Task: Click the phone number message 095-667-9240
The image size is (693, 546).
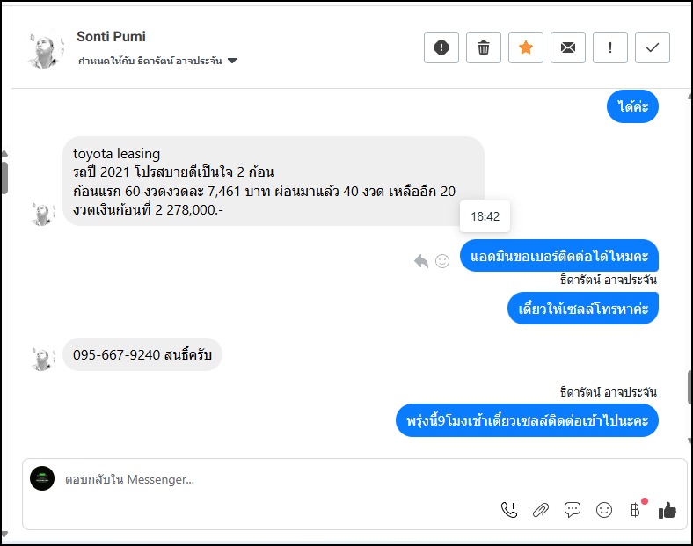Action: pyautogui.click(x=142, y=355)
